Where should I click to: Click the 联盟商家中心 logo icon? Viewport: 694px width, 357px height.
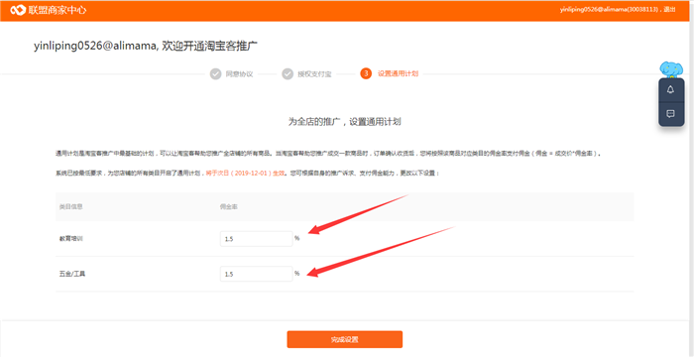[x=17, y=10]
